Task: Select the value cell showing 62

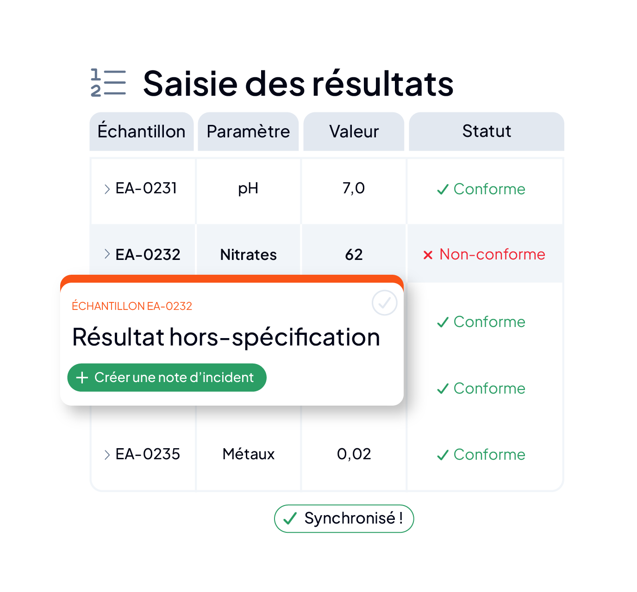Action: [354, 254]
